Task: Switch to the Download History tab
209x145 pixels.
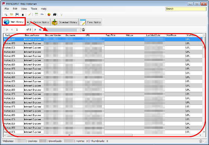Action: [65, 22]
